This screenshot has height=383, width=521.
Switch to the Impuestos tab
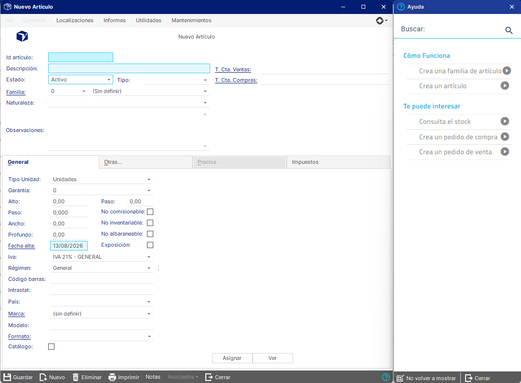coord(338,162)
